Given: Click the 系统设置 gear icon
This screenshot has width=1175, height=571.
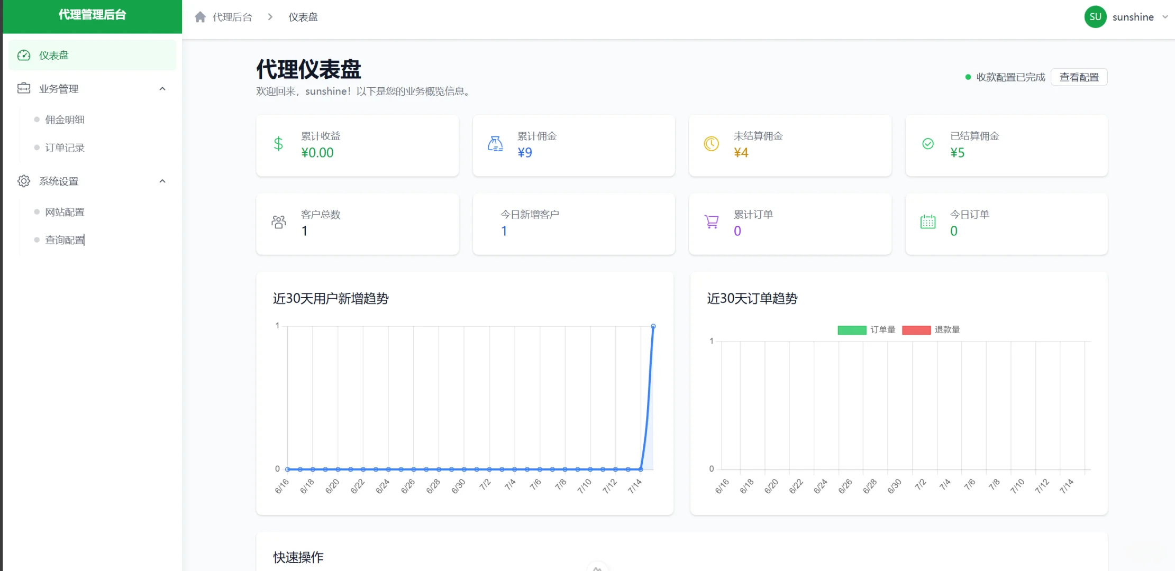Looking at the screenshot, I should point(24,181).
